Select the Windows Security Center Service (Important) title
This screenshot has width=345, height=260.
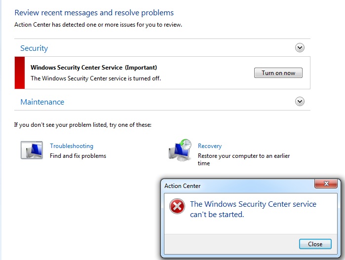pyautogui.click(x=94, y=68)
